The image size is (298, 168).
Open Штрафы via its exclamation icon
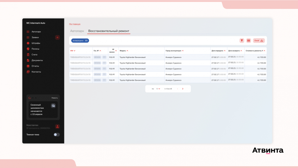[x=28, y=43]
